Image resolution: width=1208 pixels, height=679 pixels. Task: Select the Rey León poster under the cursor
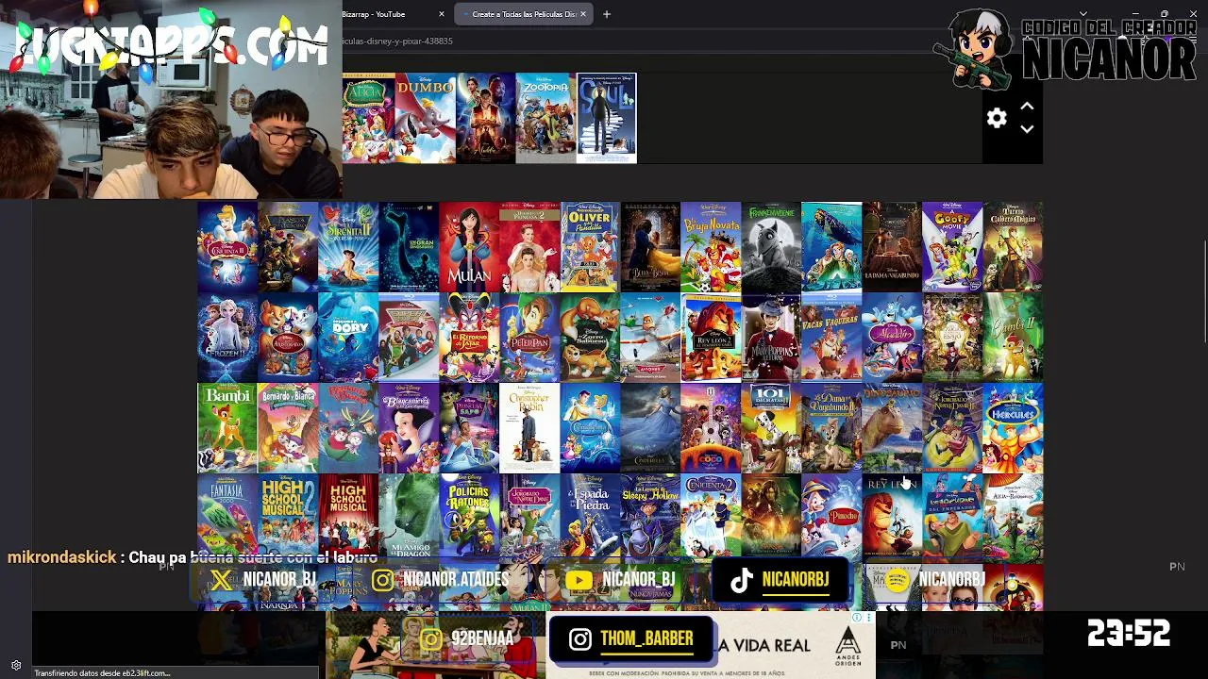892,518
